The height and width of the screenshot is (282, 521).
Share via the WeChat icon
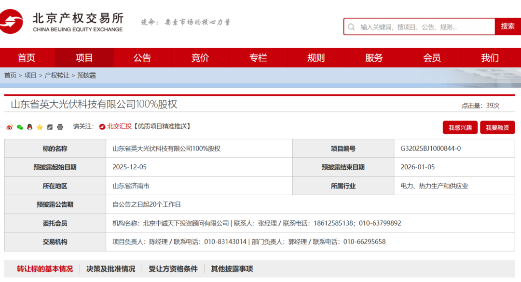(20, 127)
